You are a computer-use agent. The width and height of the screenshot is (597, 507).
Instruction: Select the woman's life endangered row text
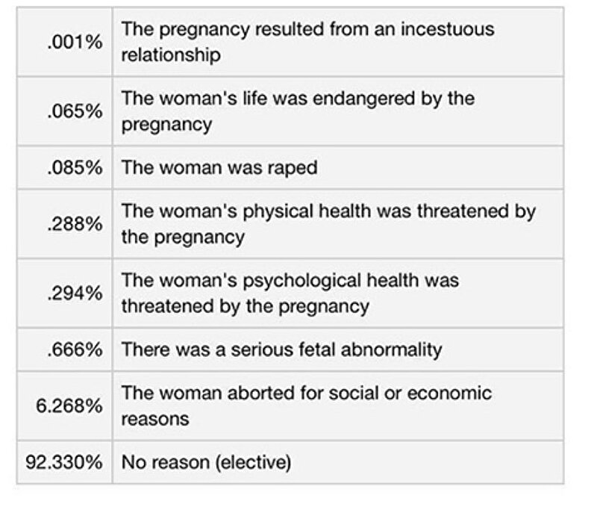coord(298,111)
